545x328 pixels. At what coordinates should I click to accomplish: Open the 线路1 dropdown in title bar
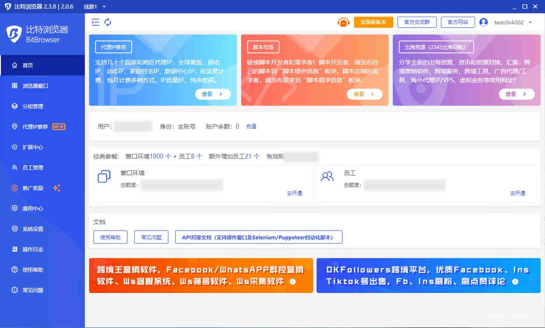click(x=95, y=6)
